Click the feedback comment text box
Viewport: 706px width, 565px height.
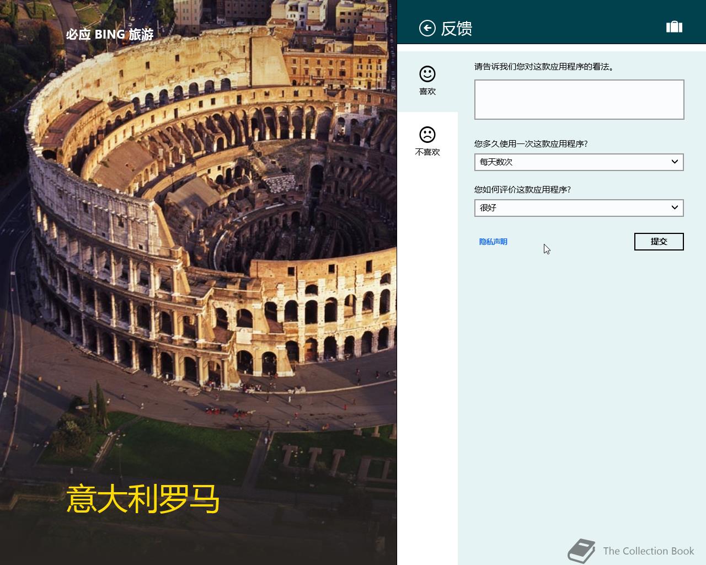579,99
